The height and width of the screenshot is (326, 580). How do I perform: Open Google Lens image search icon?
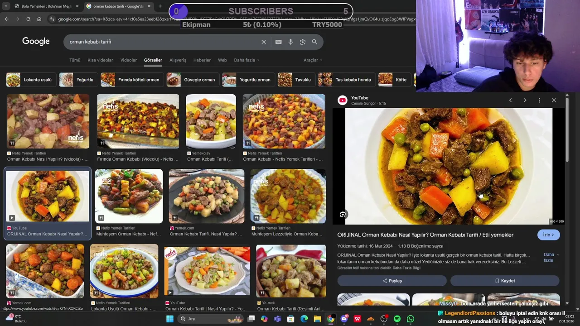pyautogui.click(x=303, y=42)
